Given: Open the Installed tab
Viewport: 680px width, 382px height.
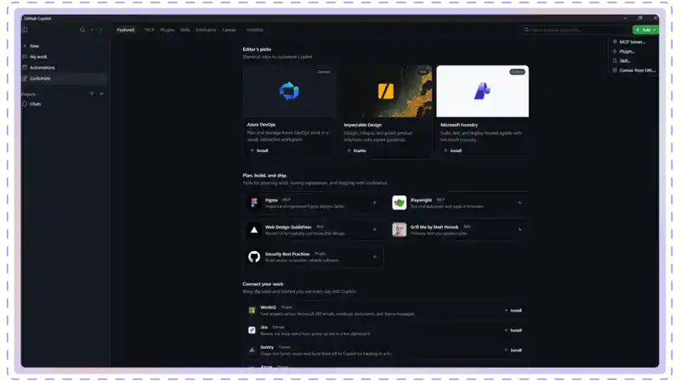Looking at the screenshot, I should (x=254, y=30).
